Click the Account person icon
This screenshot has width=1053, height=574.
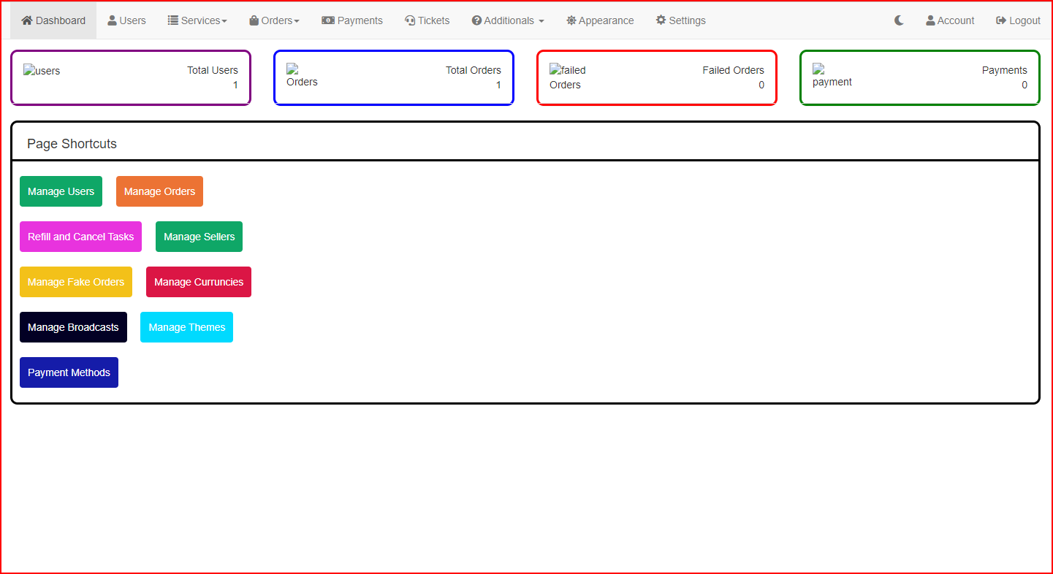point(930,20)
